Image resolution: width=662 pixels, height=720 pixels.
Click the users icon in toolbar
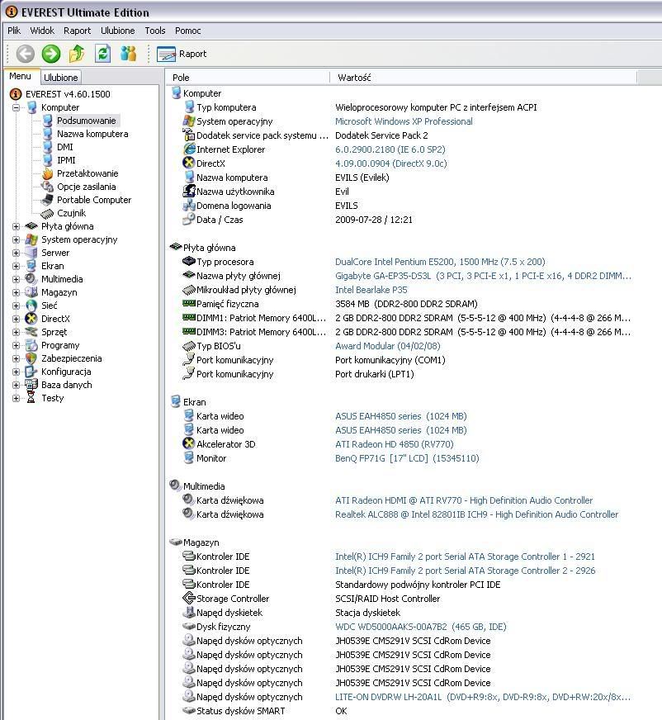[128, 54]
